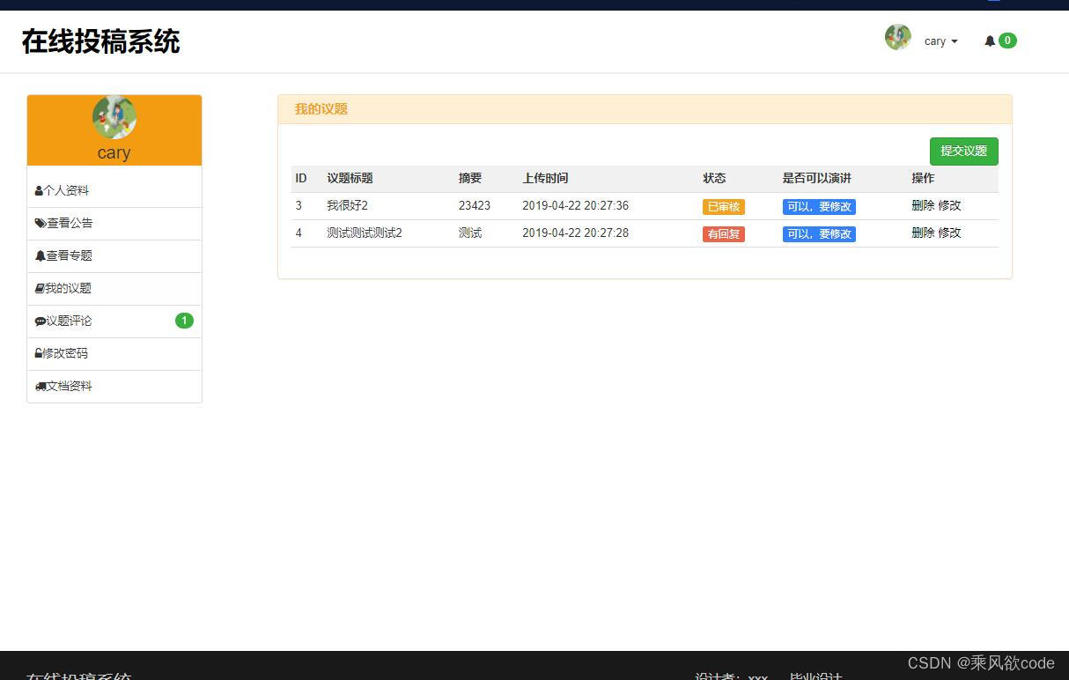The image size is (1069, 680).
Task: Go to 我的议题 in the sidebar
Action: tap(114, 288)
